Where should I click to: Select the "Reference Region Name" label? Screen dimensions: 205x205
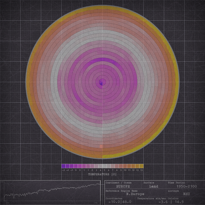pyautogui.click(x=121, y=191)
